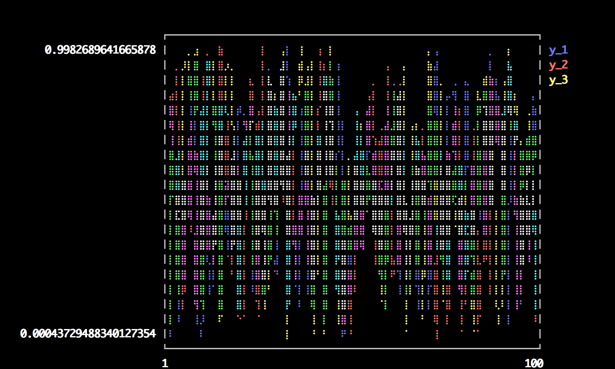Click the bottom-left corner of the plot frame
This screenshot has width=615, height=369.
[x=165, y=348]
